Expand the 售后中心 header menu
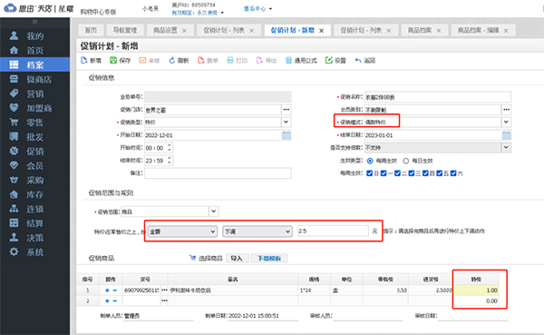Viewport: 544px width, 335px height. 257,9
